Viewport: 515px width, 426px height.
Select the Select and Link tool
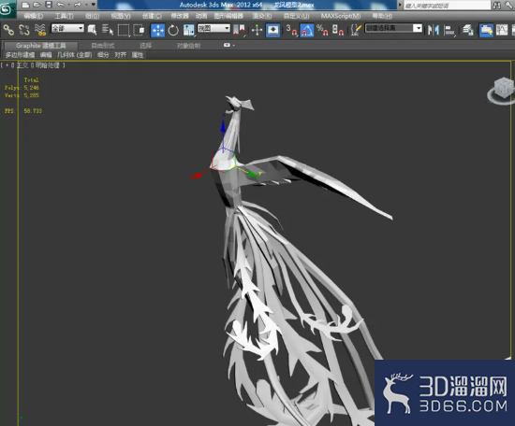click(x=8, y=30)
